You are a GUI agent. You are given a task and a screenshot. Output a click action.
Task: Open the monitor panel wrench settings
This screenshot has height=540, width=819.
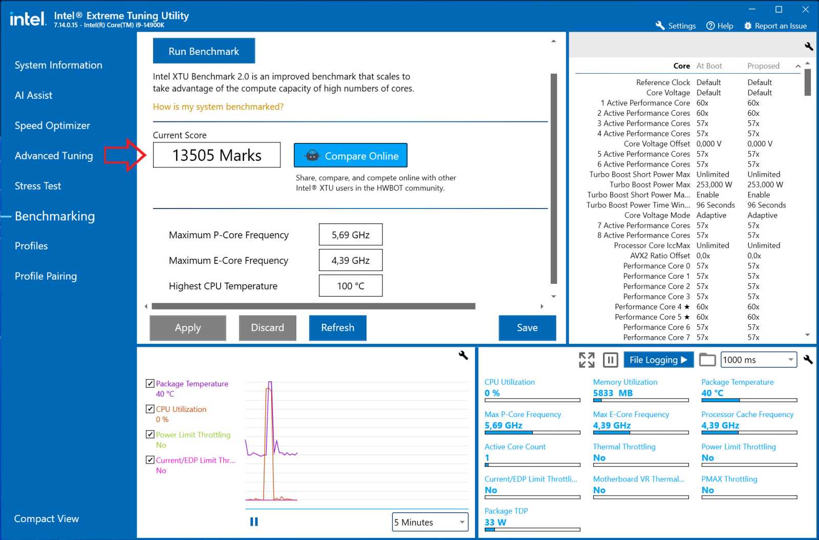[808, 360]
